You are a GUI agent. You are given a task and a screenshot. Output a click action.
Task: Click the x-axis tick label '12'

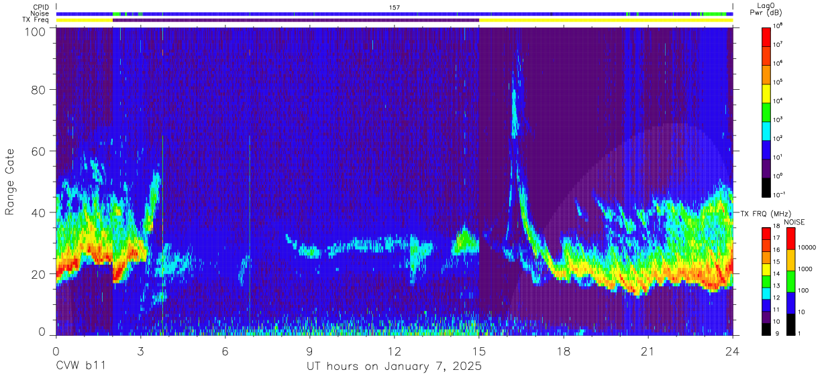click(394, 351)
